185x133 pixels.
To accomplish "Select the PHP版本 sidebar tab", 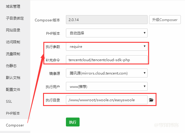I will tap(13, 113).
